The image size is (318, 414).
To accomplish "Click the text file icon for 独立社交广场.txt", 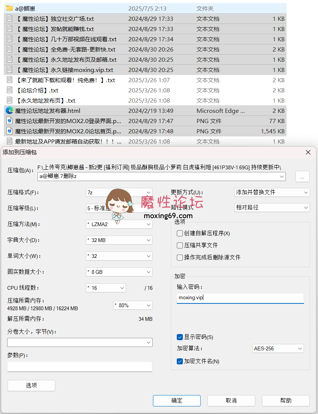I will click(x=9, y=19).
